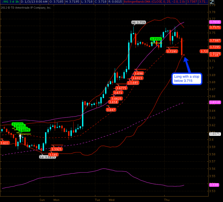
Task: Click the 3.658 stop label
Action: 113,102
